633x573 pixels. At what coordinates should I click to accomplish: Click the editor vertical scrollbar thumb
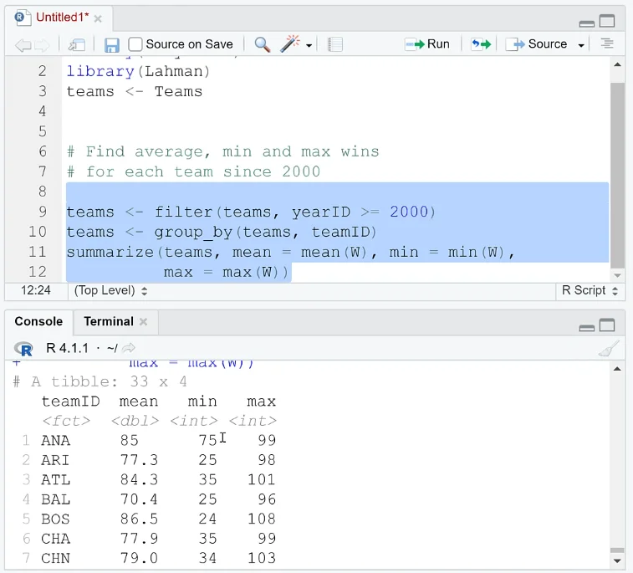pyautogui.click(x=617, y=176)
